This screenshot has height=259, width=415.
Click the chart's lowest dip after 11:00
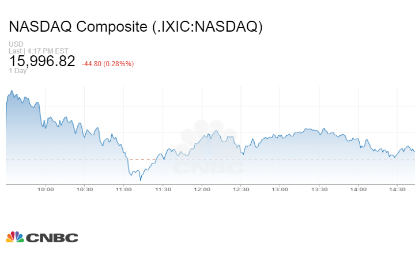pyautogui.click(x=140, y=180)
